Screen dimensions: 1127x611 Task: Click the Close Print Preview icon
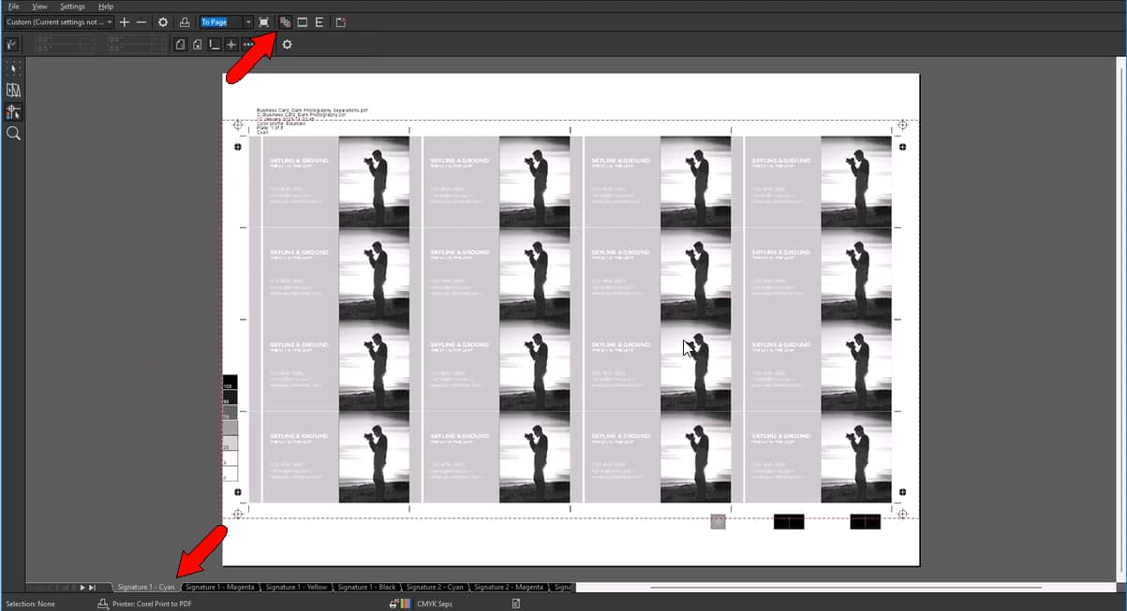click(340, 22)
